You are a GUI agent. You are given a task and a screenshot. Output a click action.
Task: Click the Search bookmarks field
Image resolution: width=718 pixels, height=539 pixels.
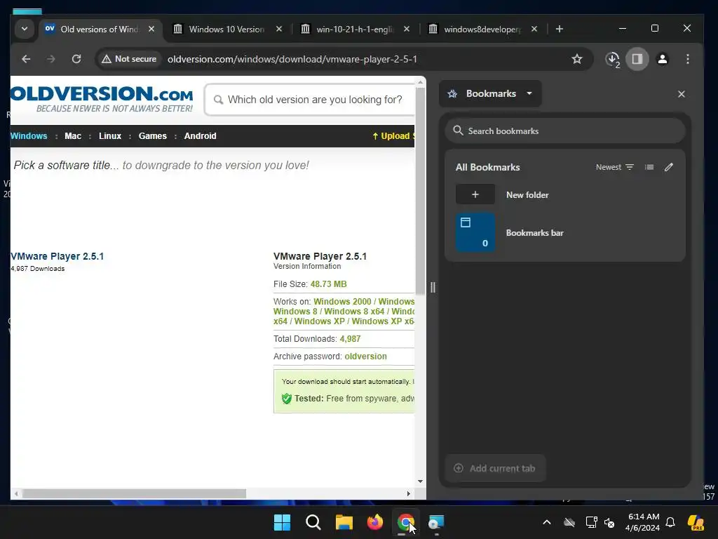coord(564,131)
